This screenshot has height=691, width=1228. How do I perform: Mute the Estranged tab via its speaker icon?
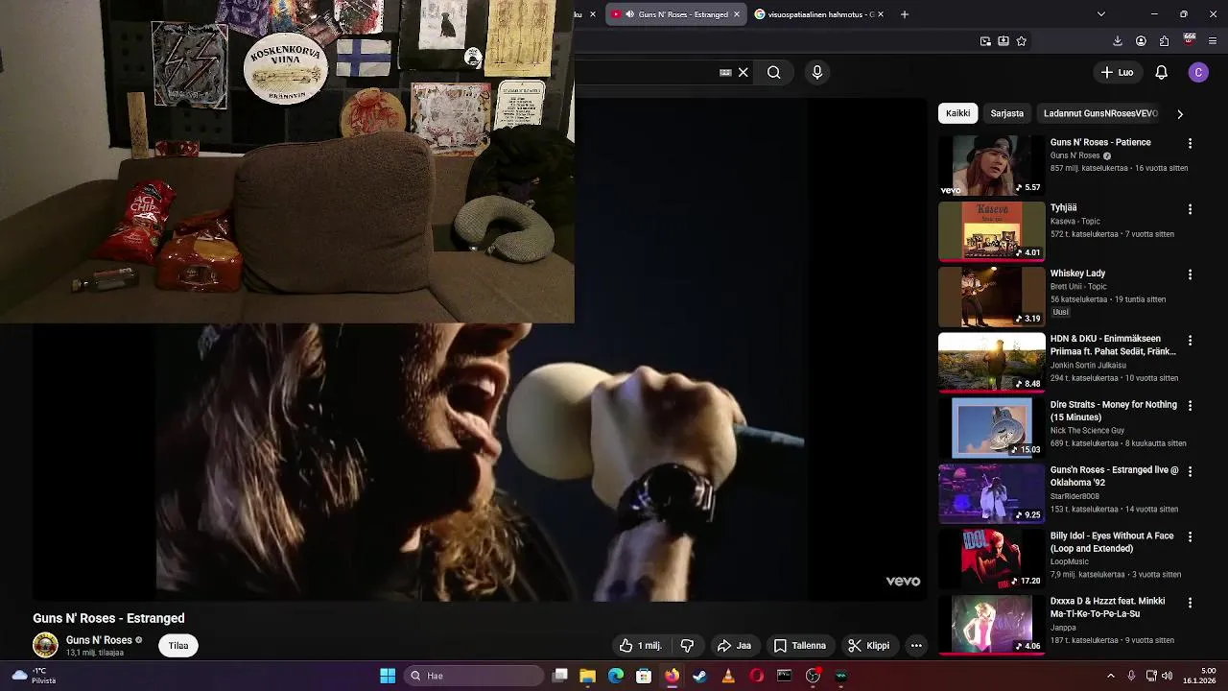(629, 14)
